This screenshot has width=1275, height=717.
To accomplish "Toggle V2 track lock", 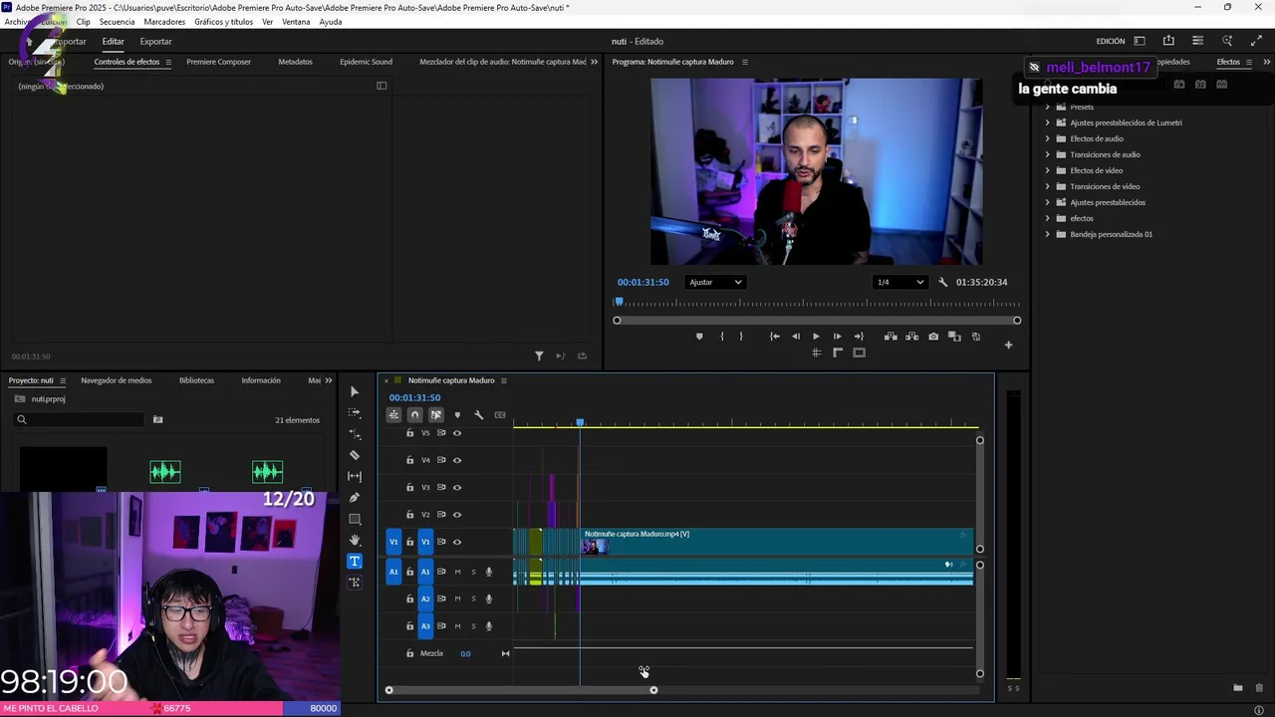I will point(409,515).
